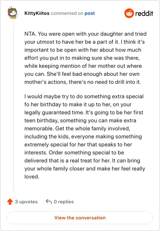160x231 pixels.
Task: Click the Reddit Snoo logo icon
Action: 129,13
